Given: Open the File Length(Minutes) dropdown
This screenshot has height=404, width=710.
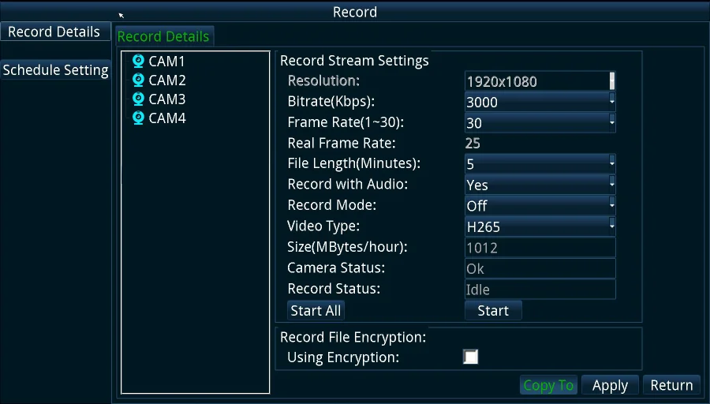Looking at the screenshot, I should point(540,163).
